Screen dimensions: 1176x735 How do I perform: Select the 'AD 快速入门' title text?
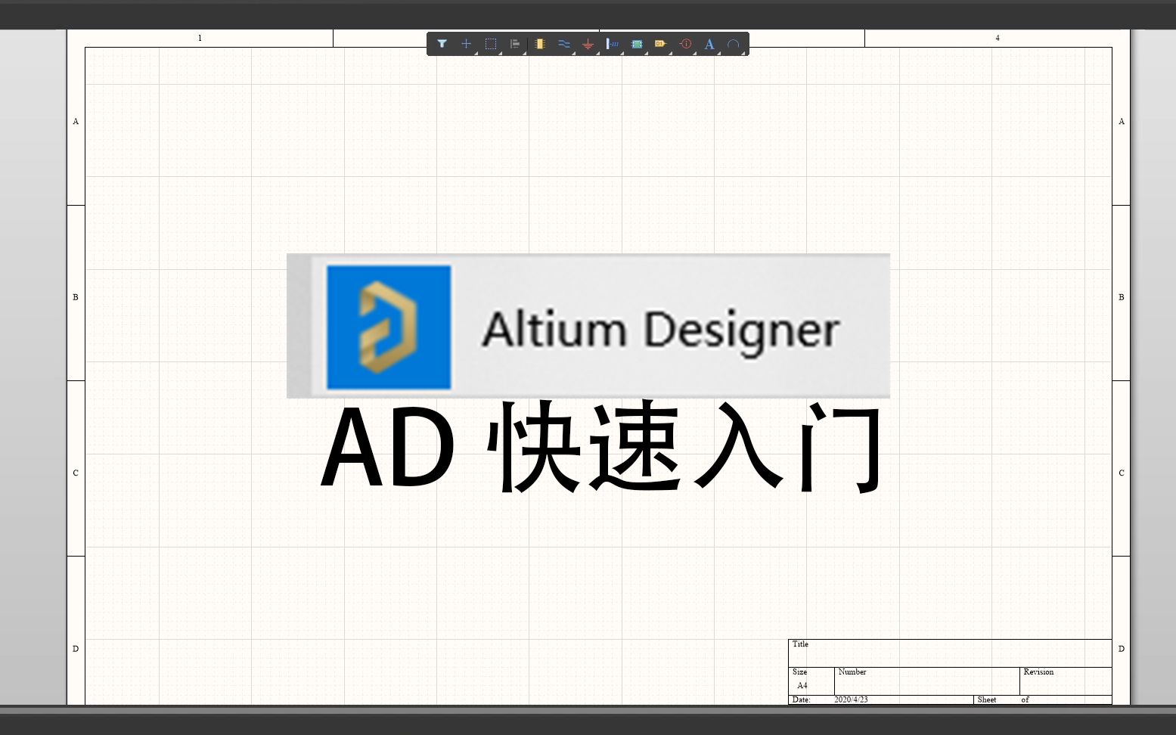[601, 448]
